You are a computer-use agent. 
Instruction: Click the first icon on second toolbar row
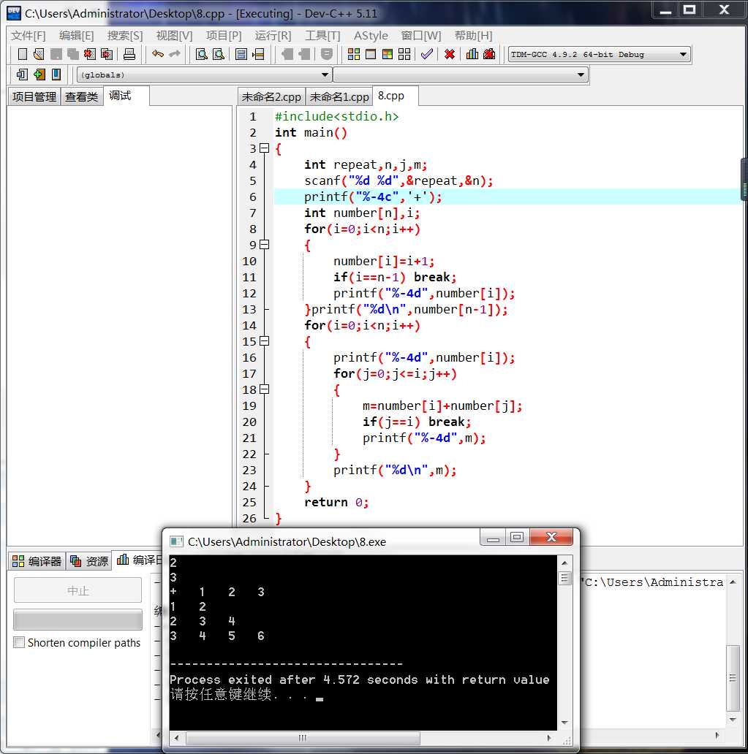click(x=22, y=75)
